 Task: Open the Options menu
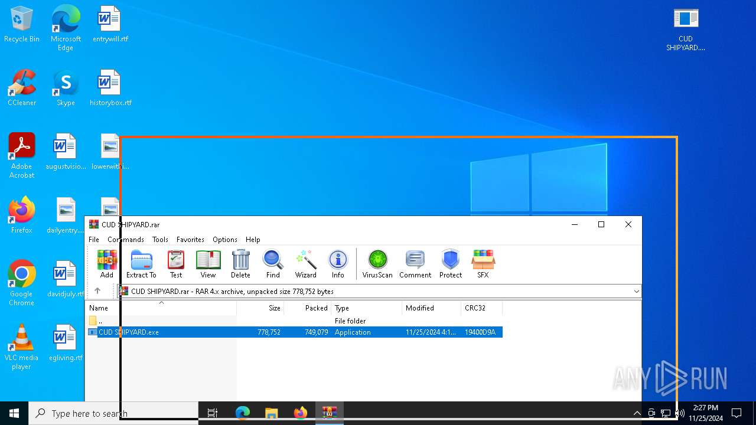pos(225,240)
